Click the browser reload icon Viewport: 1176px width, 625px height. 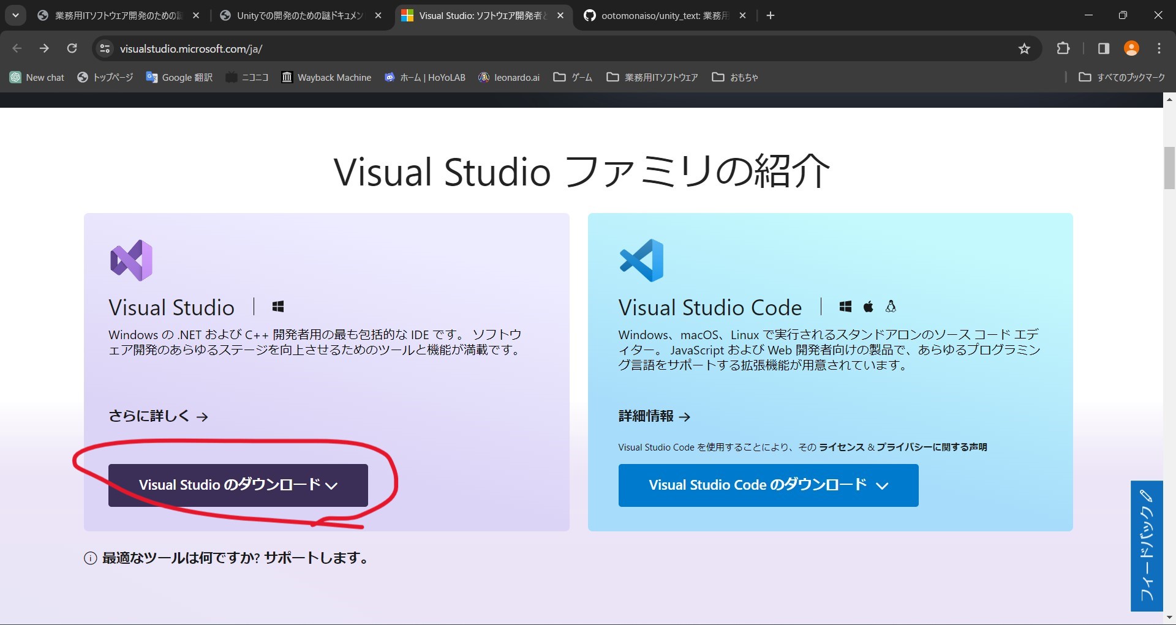click(x=72, y=48)
